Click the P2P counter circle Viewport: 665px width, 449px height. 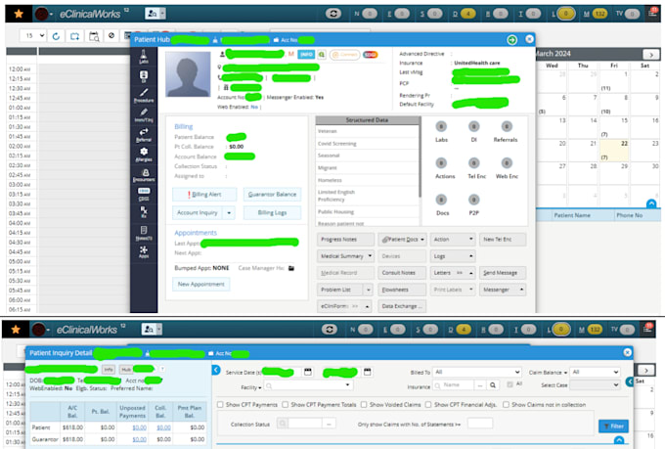coord(473,200)
